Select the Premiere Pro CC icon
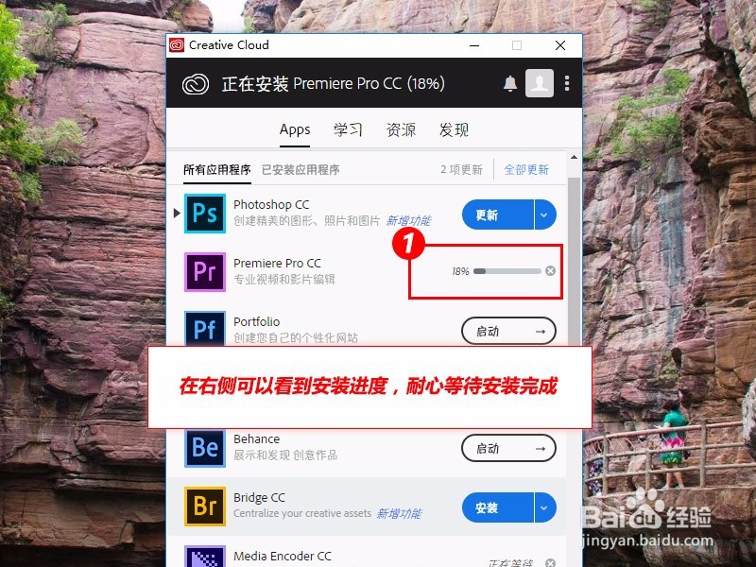 coord(204,273)
